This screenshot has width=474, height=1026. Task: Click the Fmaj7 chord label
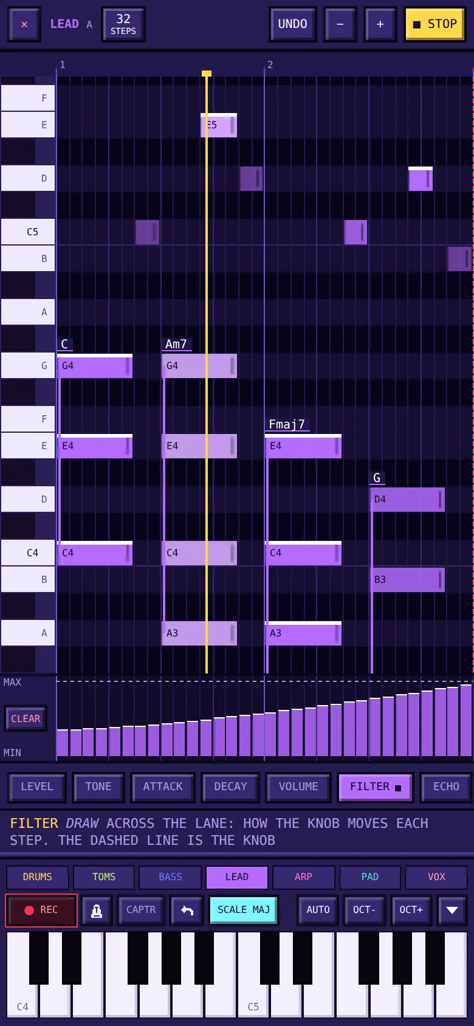click(x=287, y=424)
